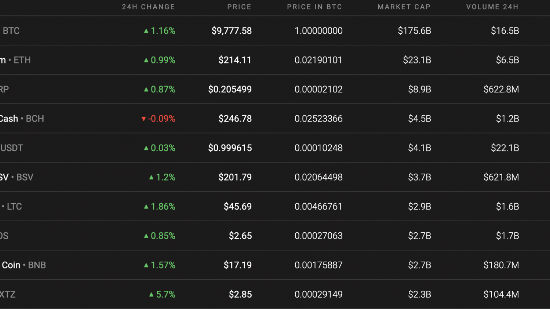550x309 pixels.
Task: Select the BTC price 0.00027063
Action: coord(319,236)
